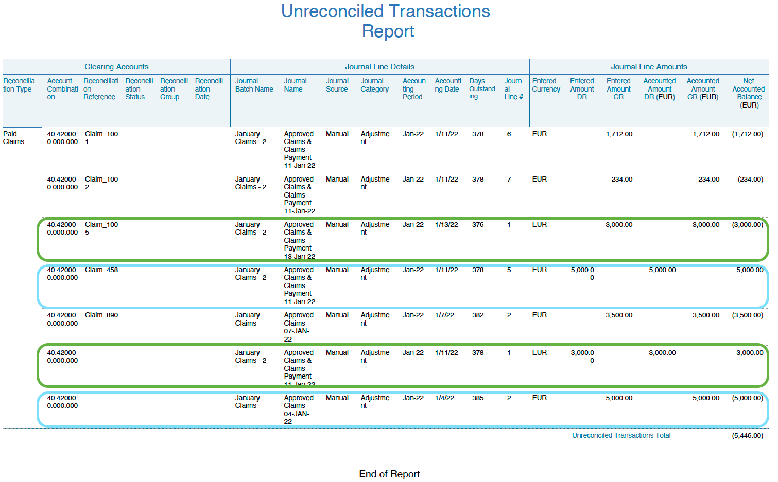778x482 pixels.
Task: Select the 382 days outstanding value
Action: point(478,315)
